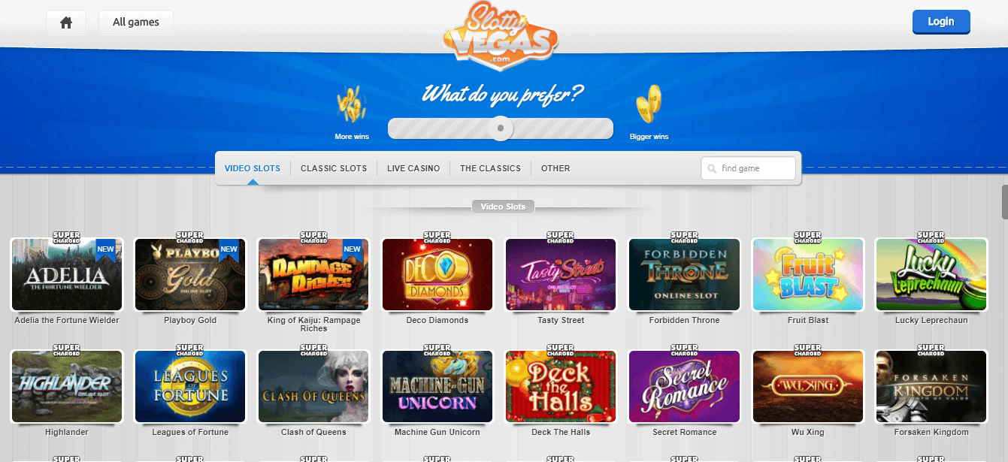Open the Machine Gun Unicorn slot
Screen dimensions: 1008x462
coord(437,387)
